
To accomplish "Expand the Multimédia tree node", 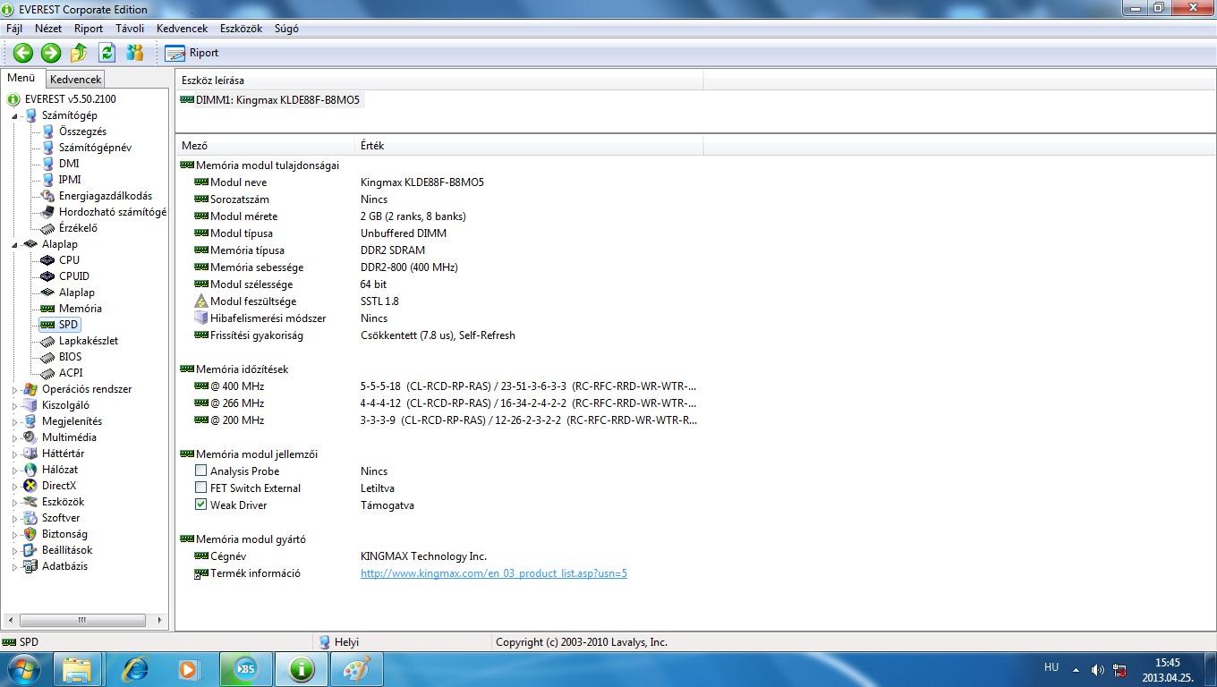I will coord(14,437).
